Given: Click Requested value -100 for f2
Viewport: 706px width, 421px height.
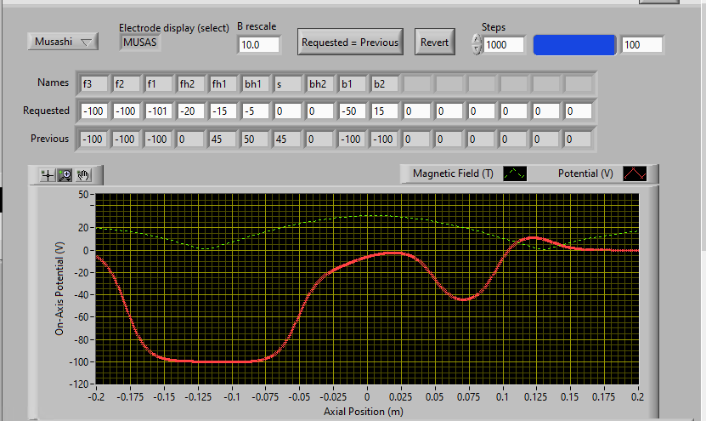Looking at the screenshot, I should pos(127,111).
